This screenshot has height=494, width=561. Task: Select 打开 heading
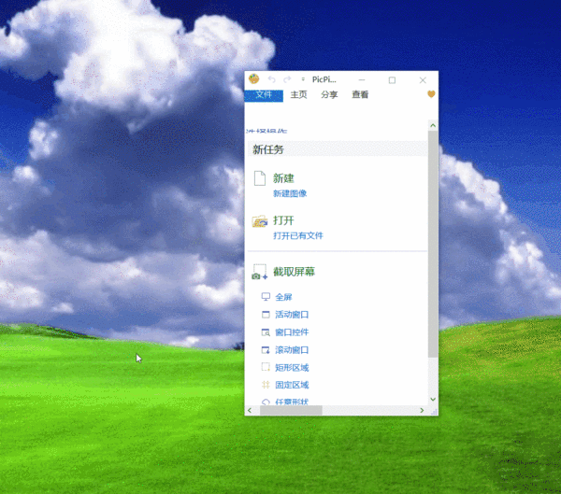tap(283, 220)
